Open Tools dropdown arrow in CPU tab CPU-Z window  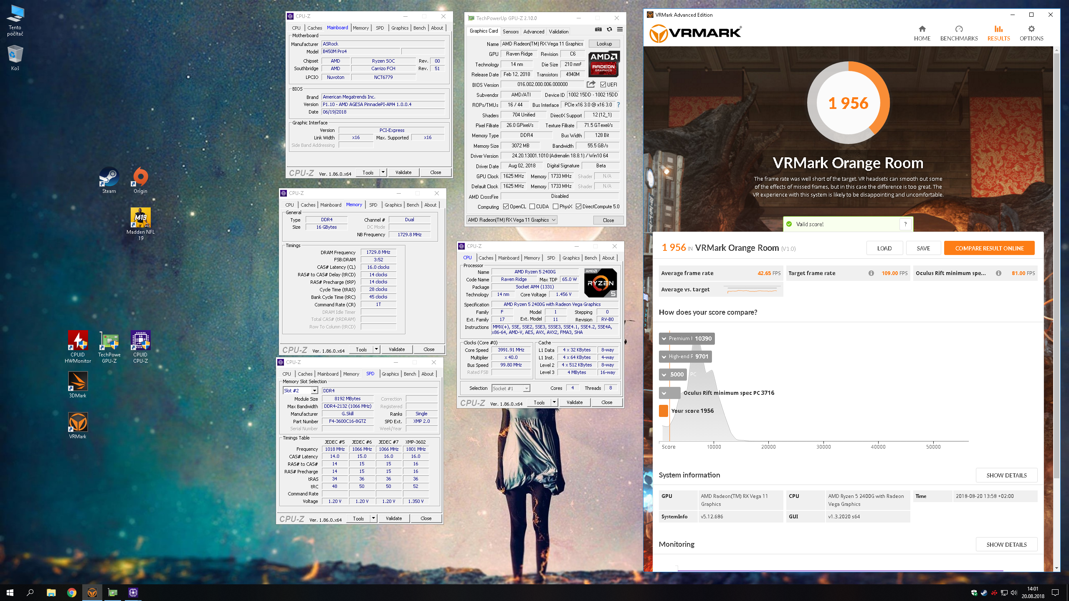(x=554, y=402)
